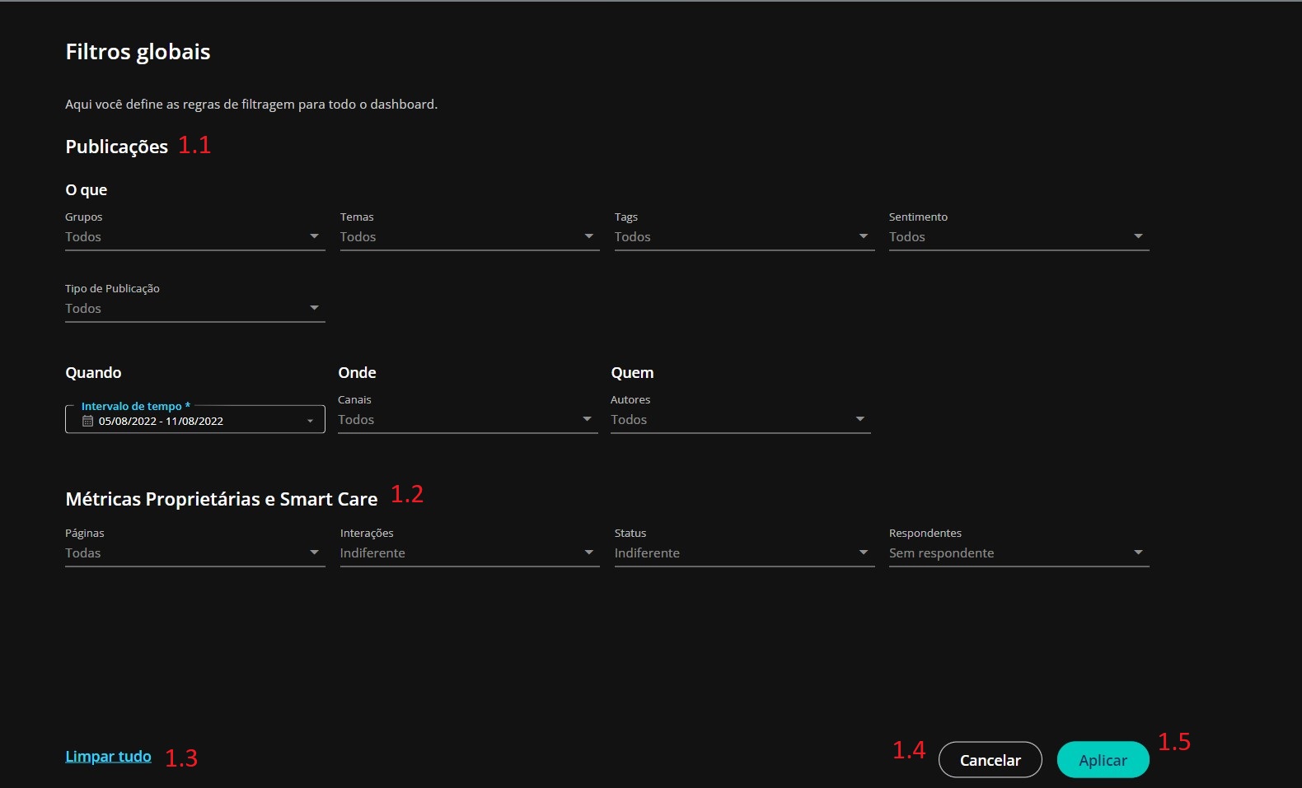This screenshot has width=1302, height=788.
Task: Open Tipo de Publicação dropdown
Action: click(194, 309)
